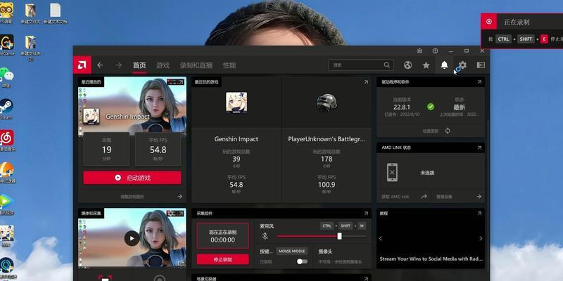This screenshot has height=281, width=563.
Task: Open the help question-mark icon
Action: 435,51
